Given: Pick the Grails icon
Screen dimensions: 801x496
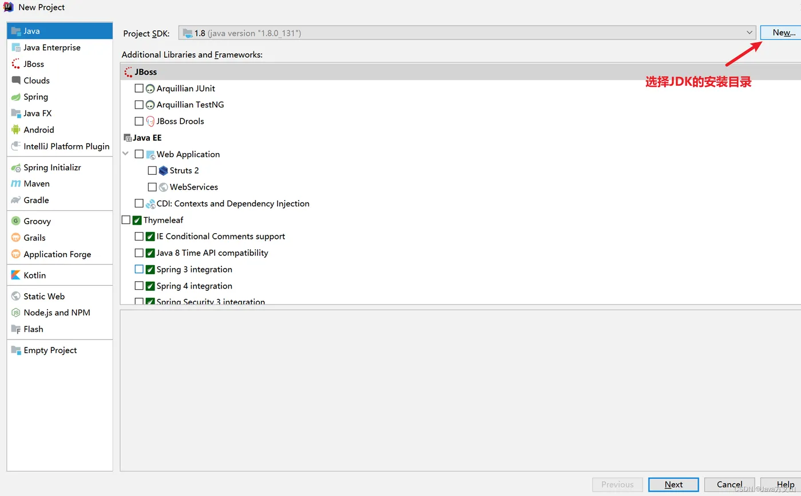Looking at the screenshot, I should pos(16,238).
